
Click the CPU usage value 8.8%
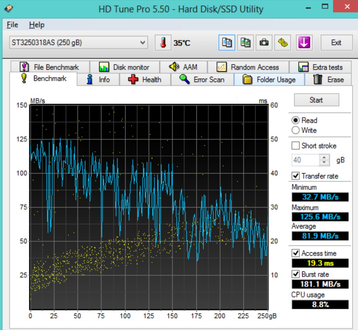(x=320, y=304)
